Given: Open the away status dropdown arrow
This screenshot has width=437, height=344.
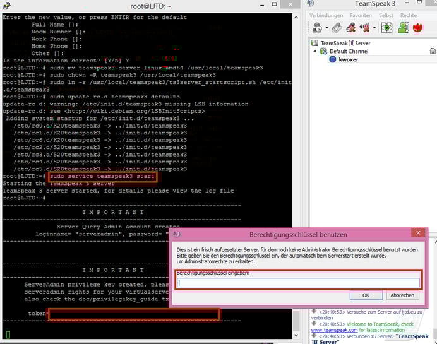Looking at the screenshot, I should pyautogui.click(x=325, y=28).
